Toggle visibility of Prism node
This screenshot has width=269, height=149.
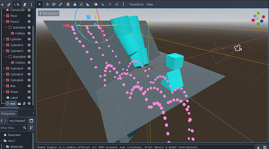(x=29, y=92)
